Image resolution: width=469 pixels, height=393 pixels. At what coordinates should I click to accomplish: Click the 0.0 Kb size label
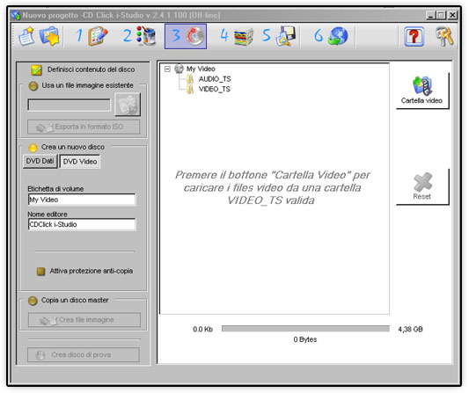point(202,330)
